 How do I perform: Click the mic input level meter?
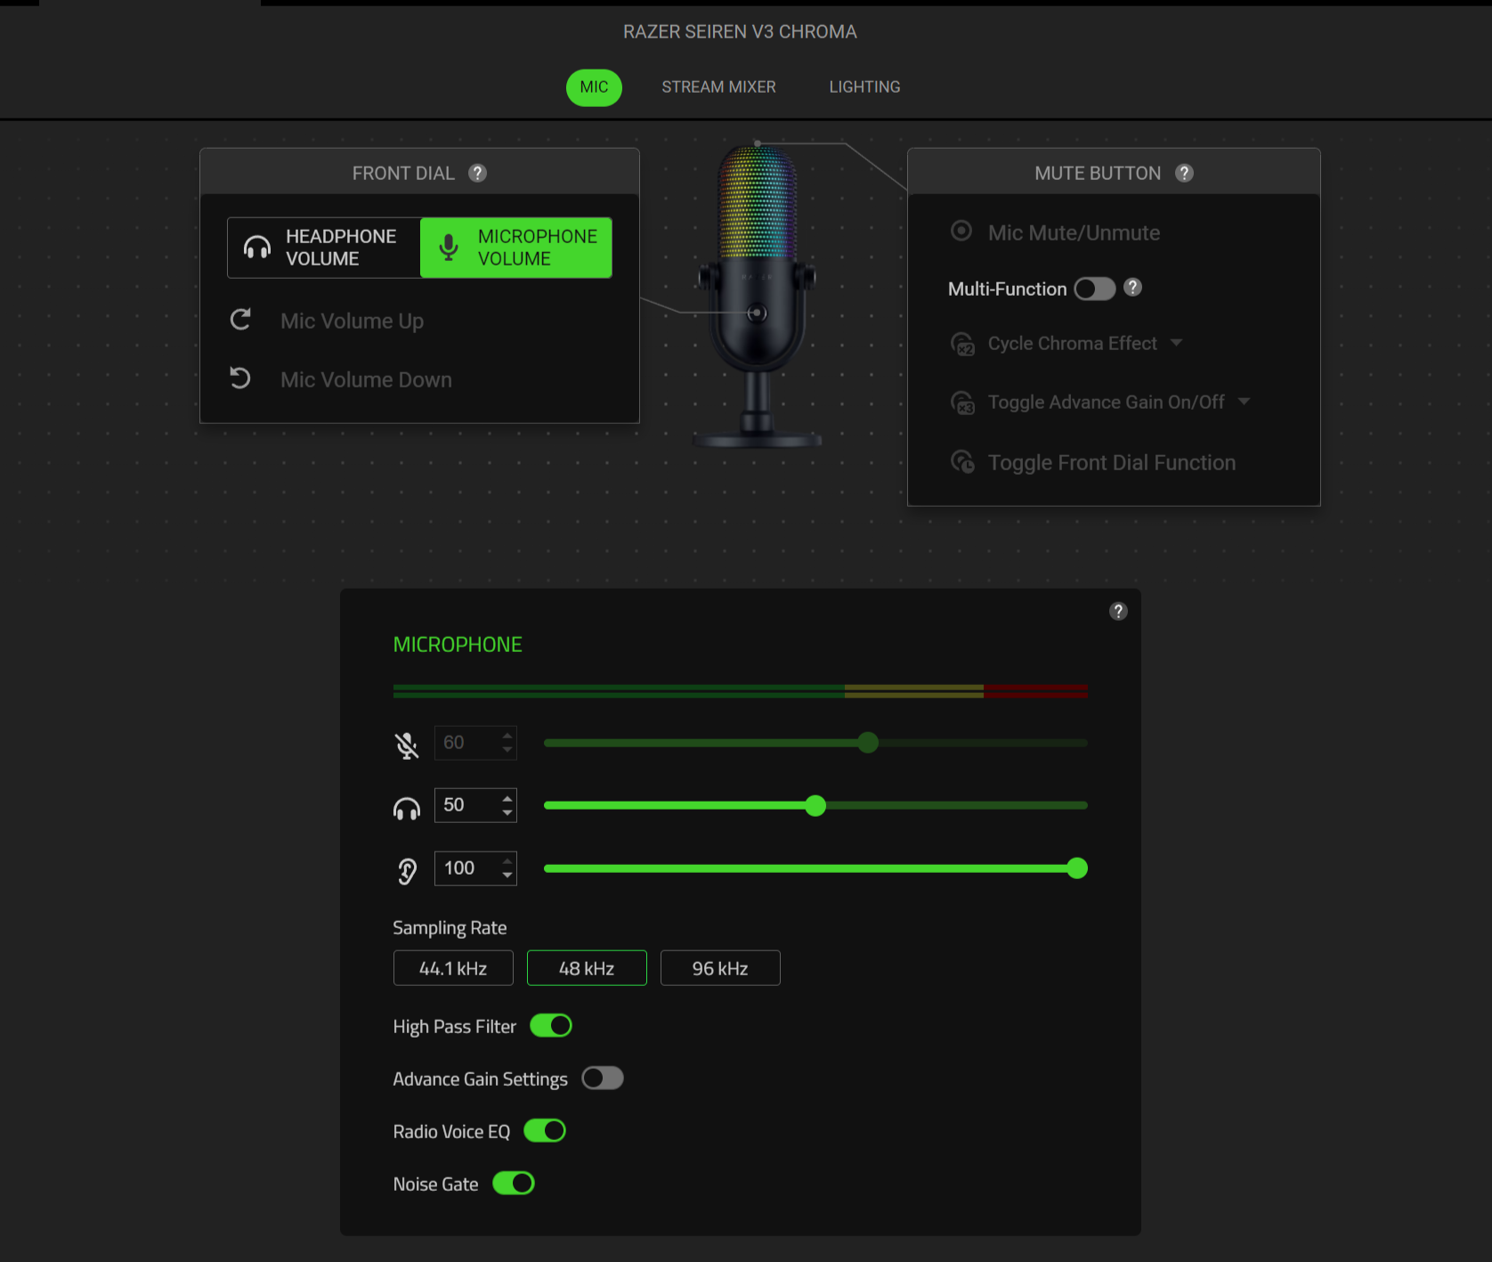(x=741, y=691)
